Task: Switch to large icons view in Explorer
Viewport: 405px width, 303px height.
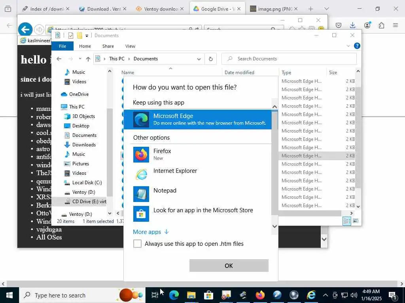Action: (x=356, y=221)
